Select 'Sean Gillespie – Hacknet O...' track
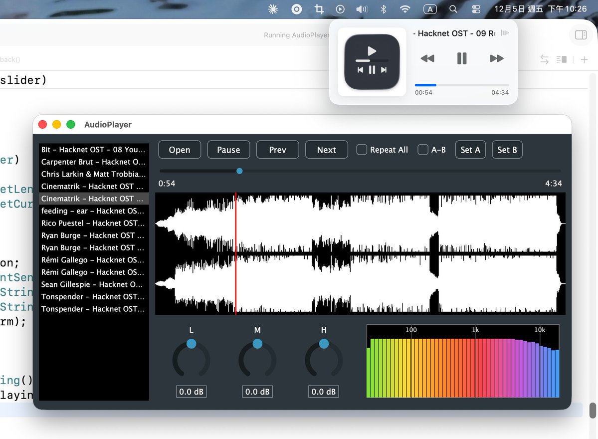598x439 pixels. [94, 284]
